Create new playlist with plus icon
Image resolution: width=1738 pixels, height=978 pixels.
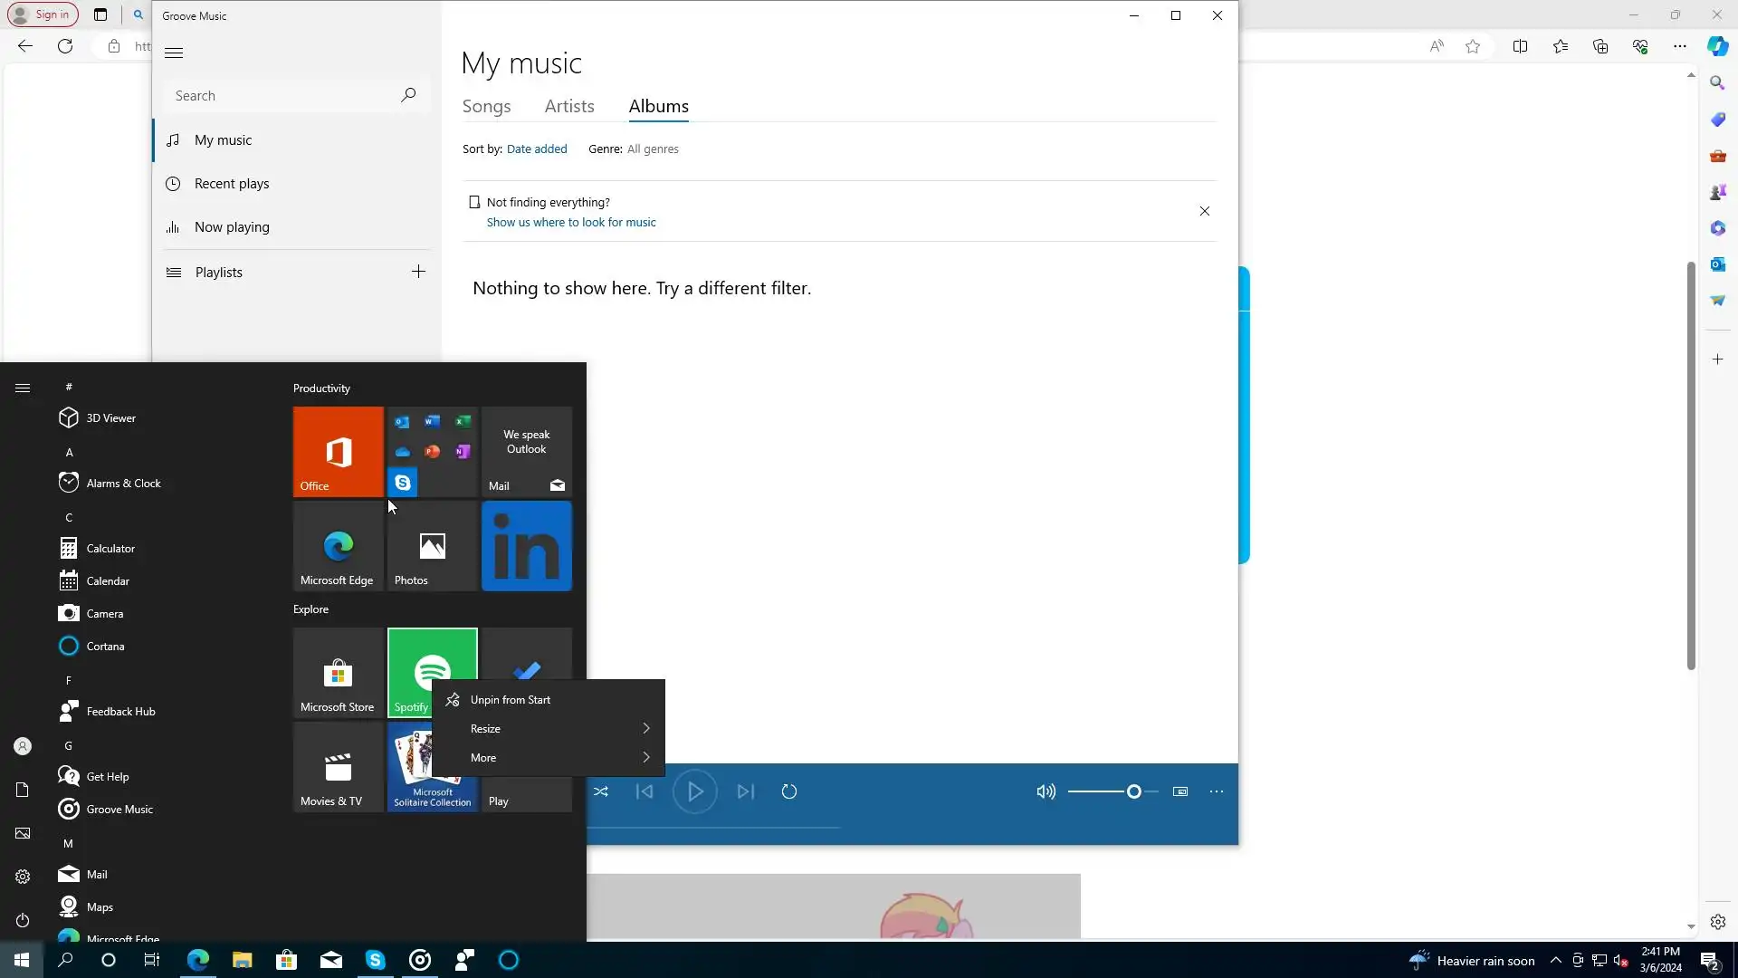[x=418, y=272]
